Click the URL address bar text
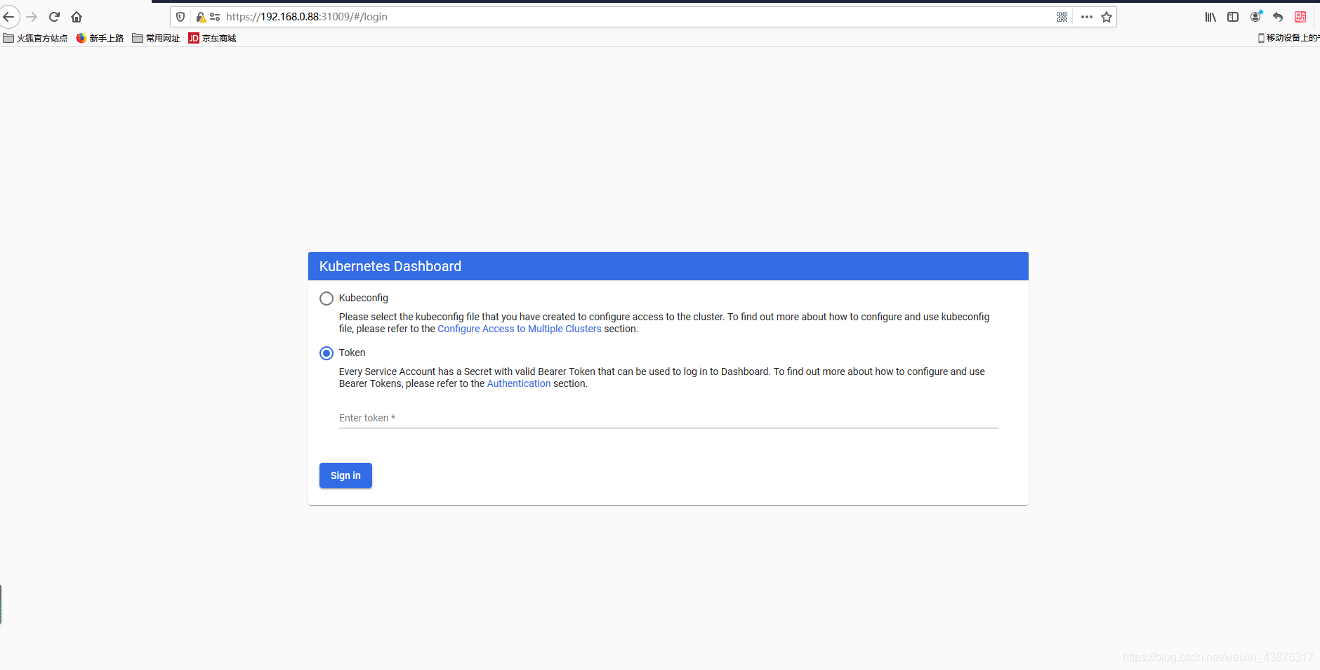 [307, 17]
